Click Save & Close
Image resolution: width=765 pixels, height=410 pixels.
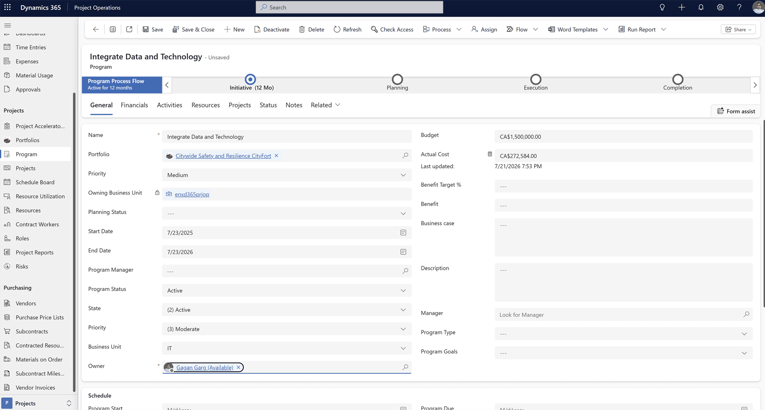(194, 29)
